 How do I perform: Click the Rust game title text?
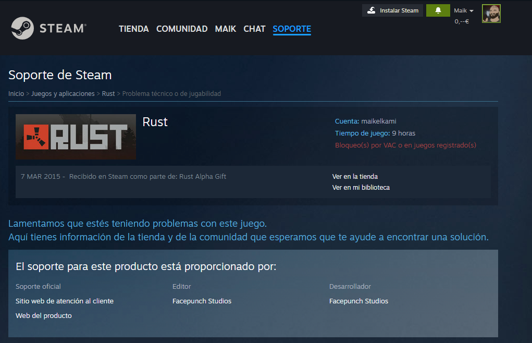155,122
